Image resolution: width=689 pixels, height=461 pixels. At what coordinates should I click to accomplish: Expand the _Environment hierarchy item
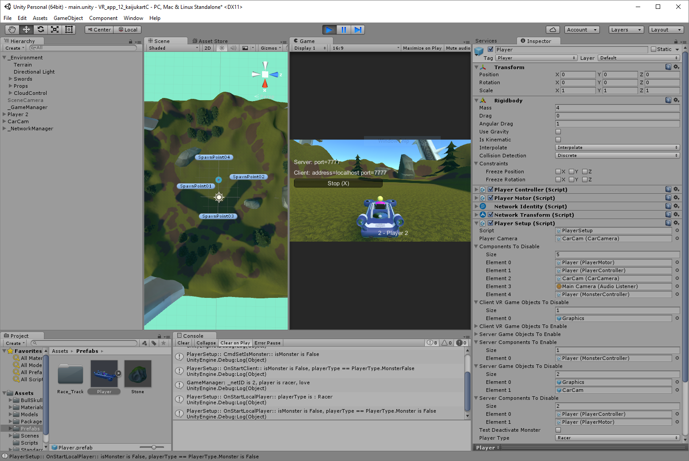[x=4, y=57]
